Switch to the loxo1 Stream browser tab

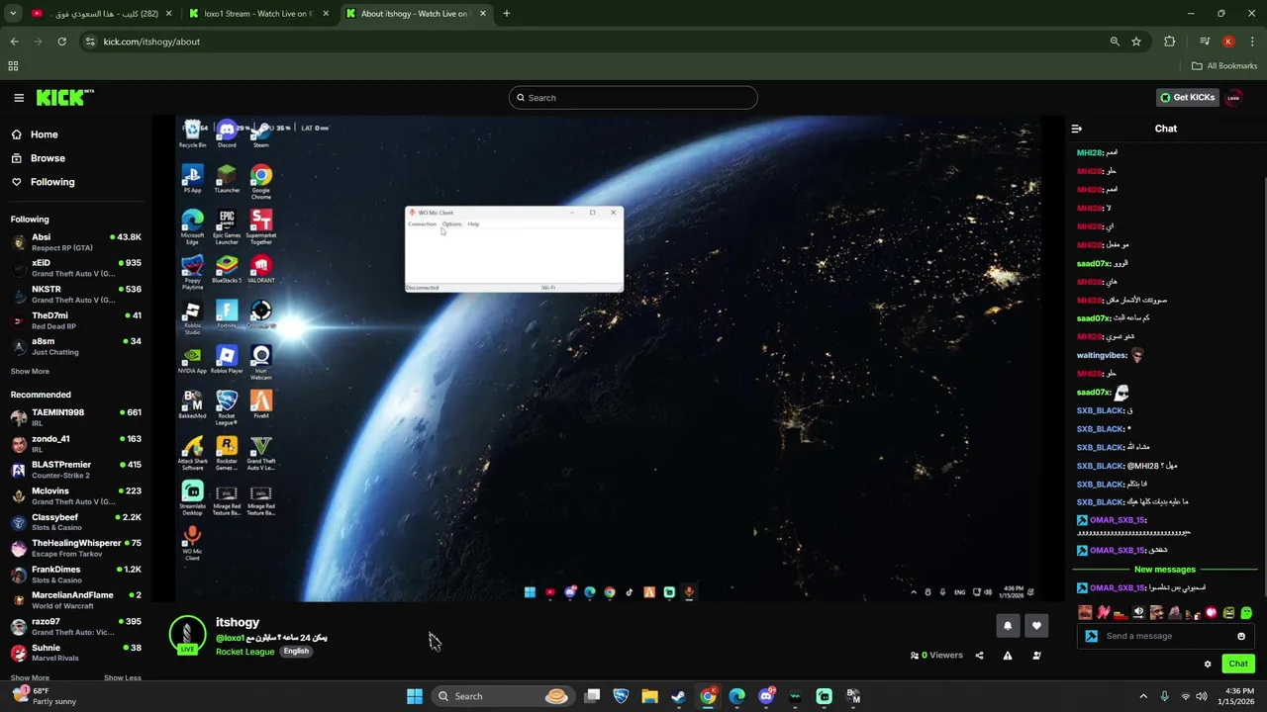pyautogui.click(x=259, y=14)
